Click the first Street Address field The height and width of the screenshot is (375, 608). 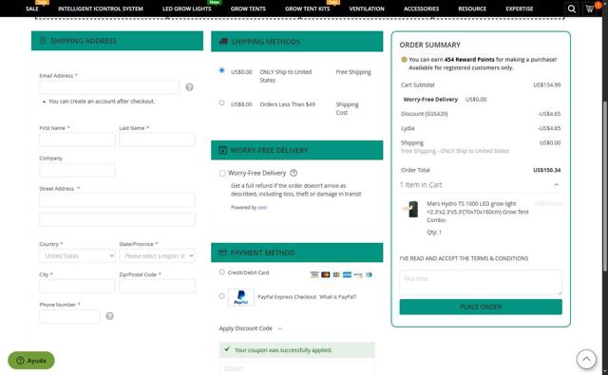point(117,200)
